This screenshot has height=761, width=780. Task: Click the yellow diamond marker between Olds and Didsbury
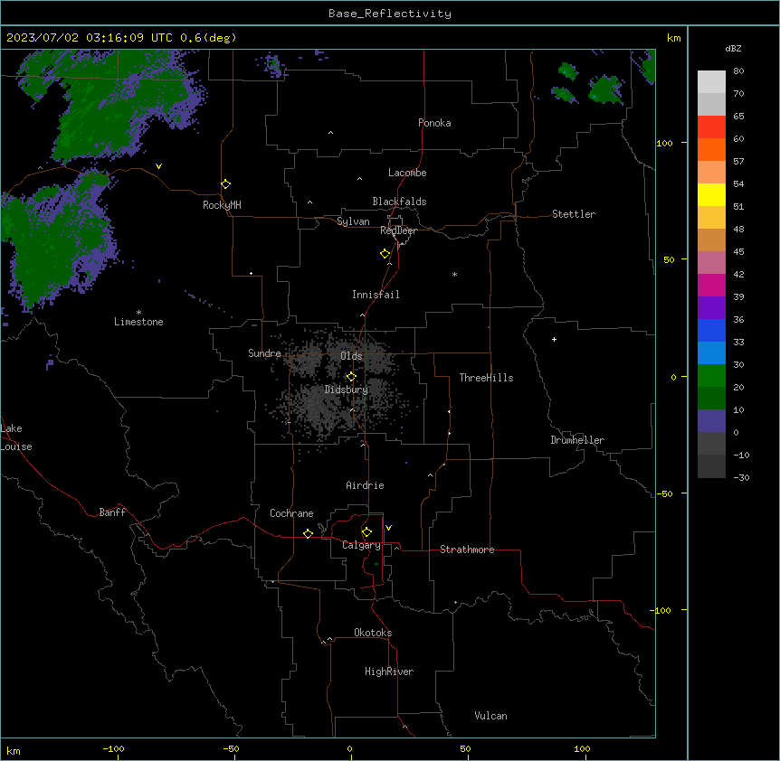pyautogui.click(x=351, y=377)
